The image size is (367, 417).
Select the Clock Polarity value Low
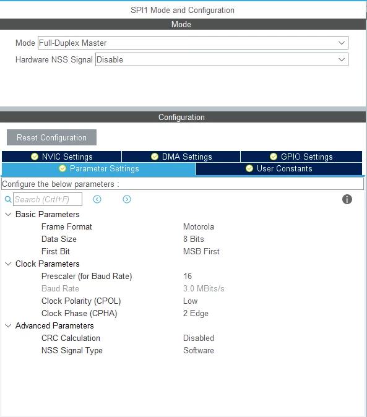(190, 301)
